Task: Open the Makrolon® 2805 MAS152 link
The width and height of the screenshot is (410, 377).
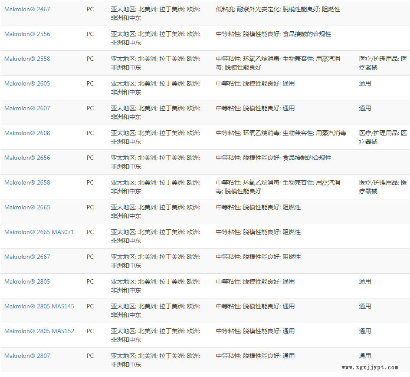Action: (x=39, y=331)
